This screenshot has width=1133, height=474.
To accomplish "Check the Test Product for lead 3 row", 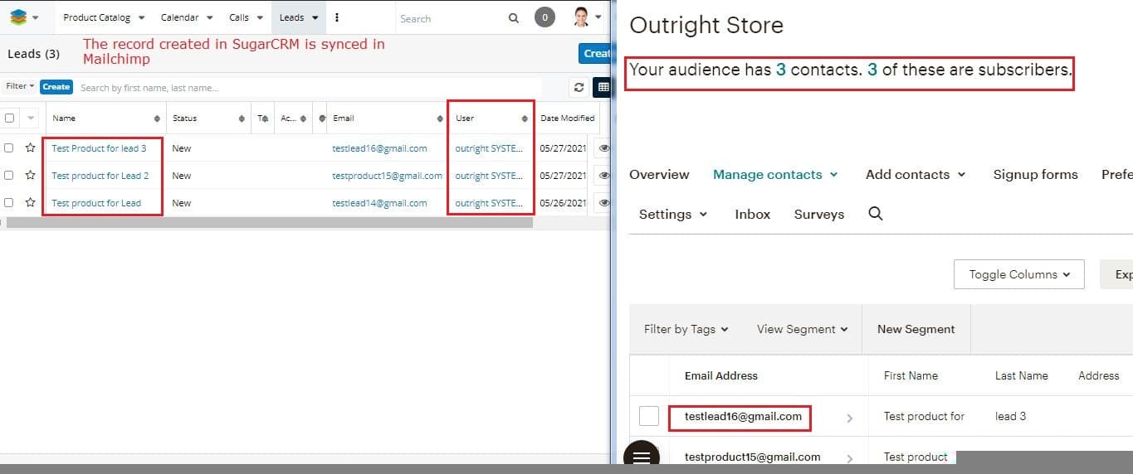I will pyautogui.click(x=9, y=148).
